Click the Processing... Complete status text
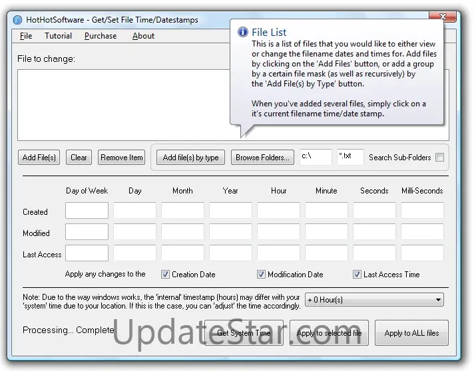This screenshot has width=474, height=371. pos(69,330)
